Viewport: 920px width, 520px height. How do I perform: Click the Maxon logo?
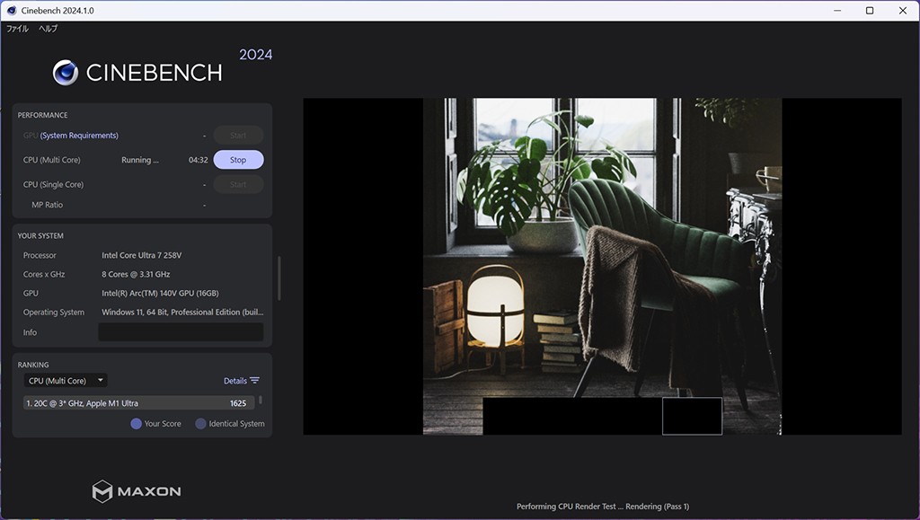coord(137,491)
